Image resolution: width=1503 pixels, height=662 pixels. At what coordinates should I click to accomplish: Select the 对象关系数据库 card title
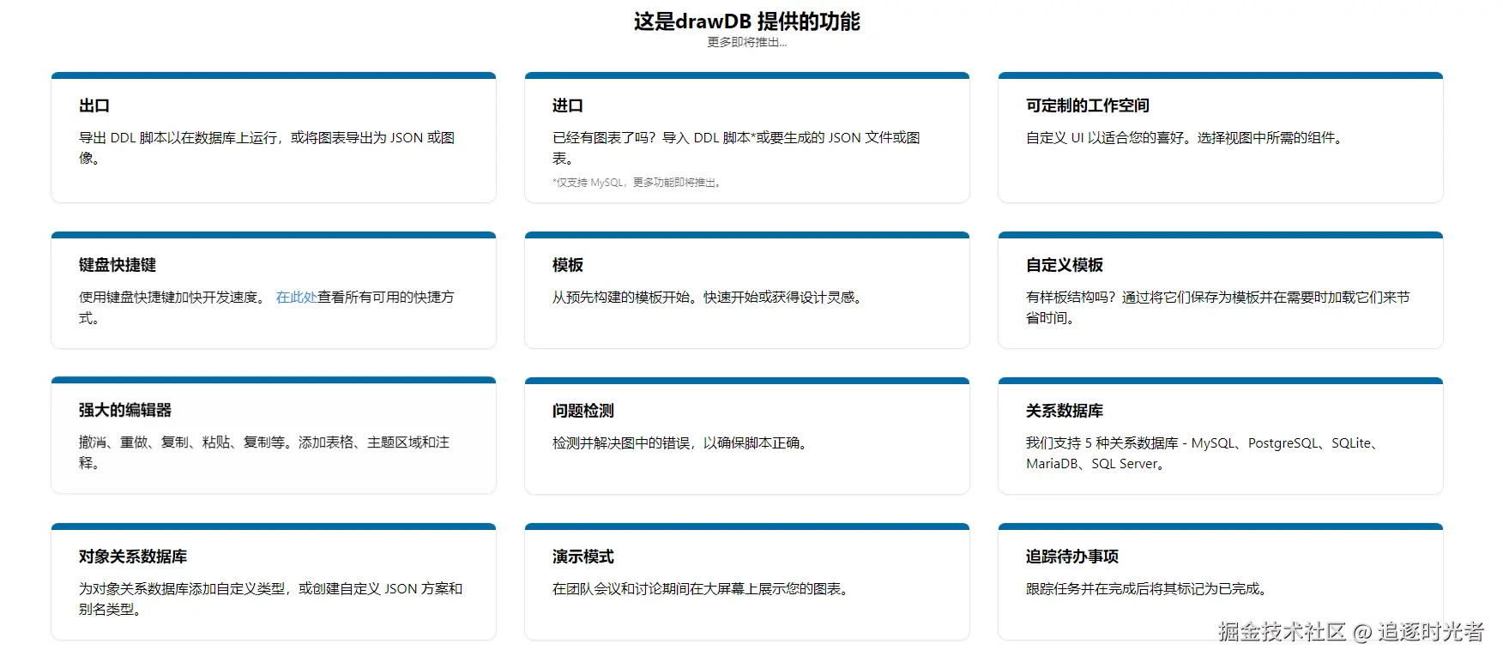133,557
